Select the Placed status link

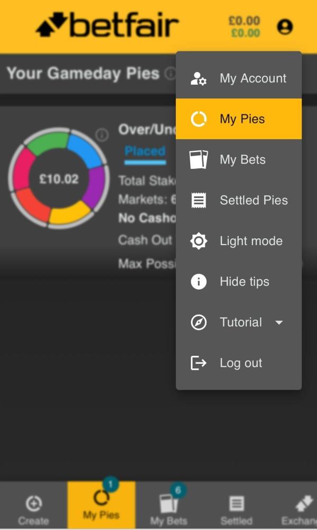point(145,151)
